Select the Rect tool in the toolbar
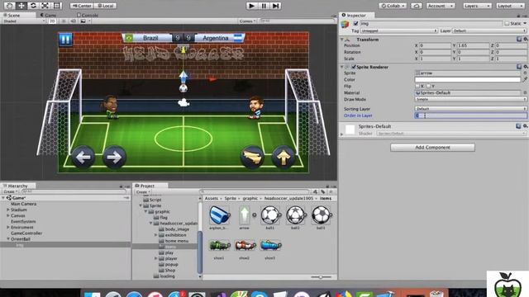 tap(57, 6)
